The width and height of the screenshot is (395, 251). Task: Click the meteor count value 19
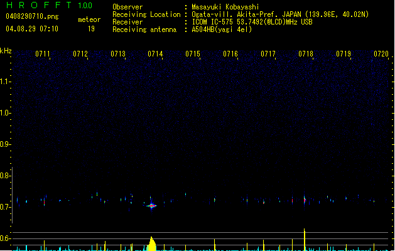coord(91,29)
